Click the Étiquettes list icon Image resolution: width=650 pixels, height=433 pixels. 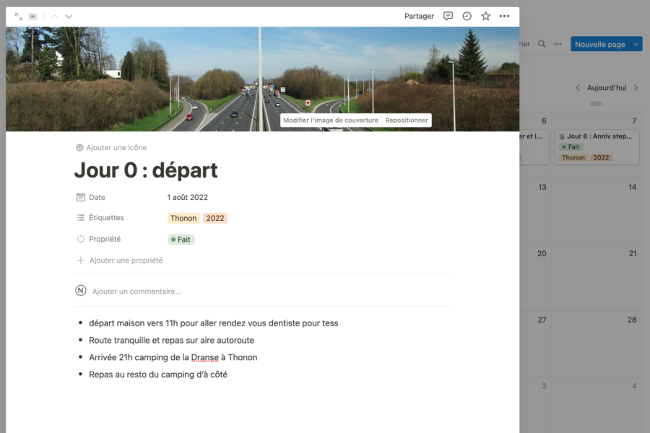click(80, 217)
